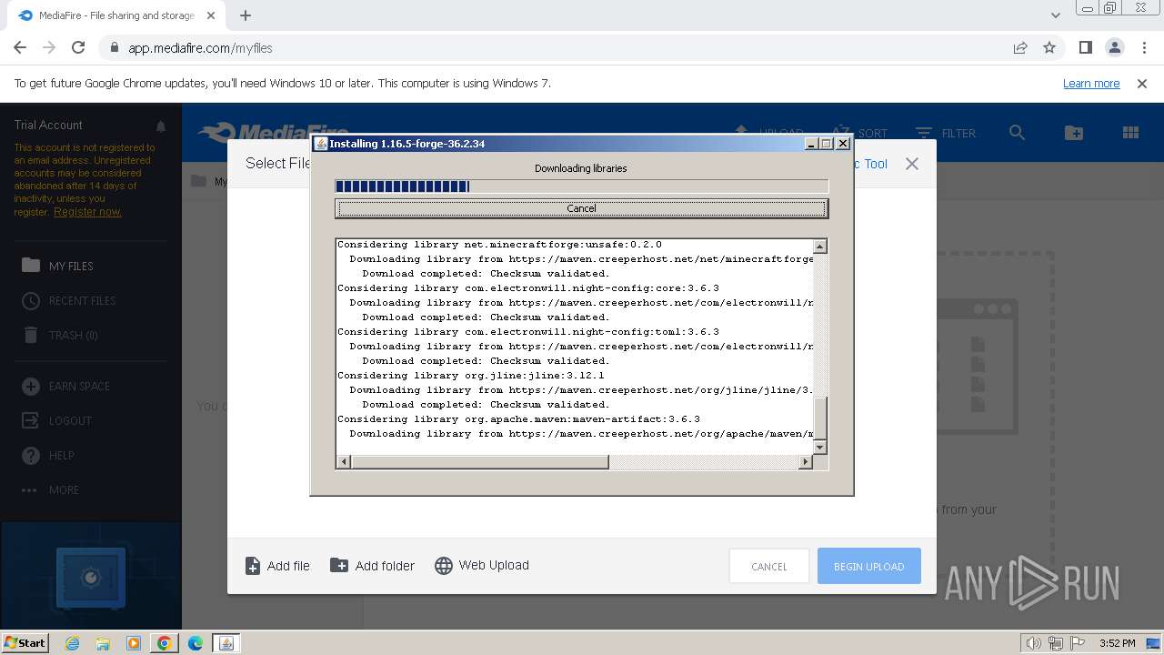Click the Learn more link
This screenshot has height=655, width=1164.
point(1091,83)
